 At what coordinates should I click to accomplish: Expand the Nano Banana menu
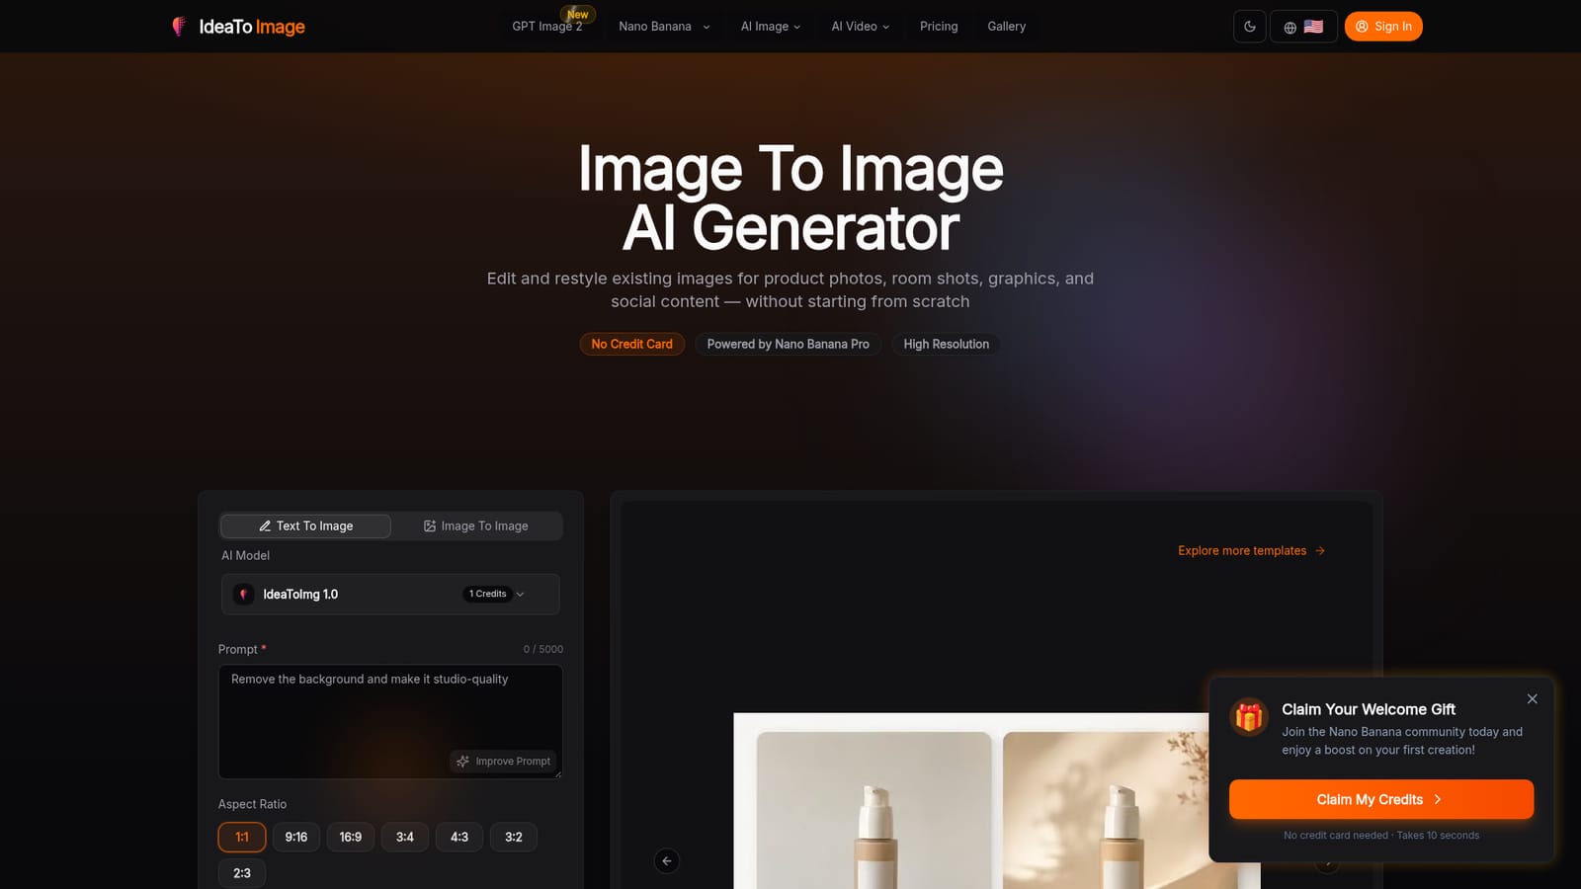click(664, 27)
